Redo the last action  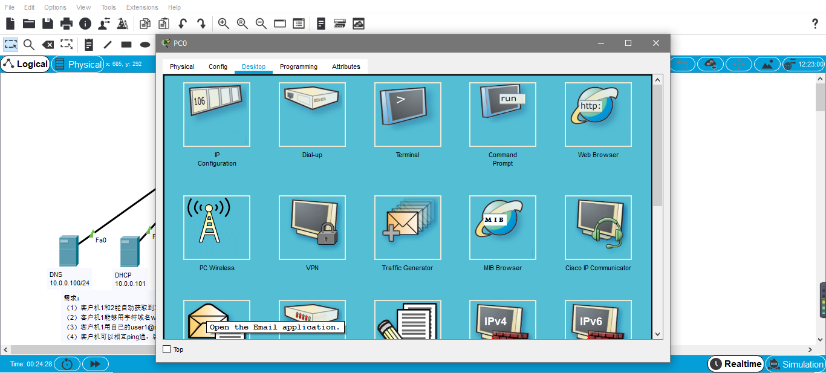201,24
